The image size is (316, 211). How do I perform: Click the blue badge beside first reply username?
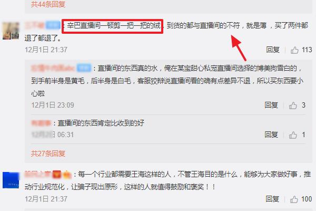click(84, 68)
